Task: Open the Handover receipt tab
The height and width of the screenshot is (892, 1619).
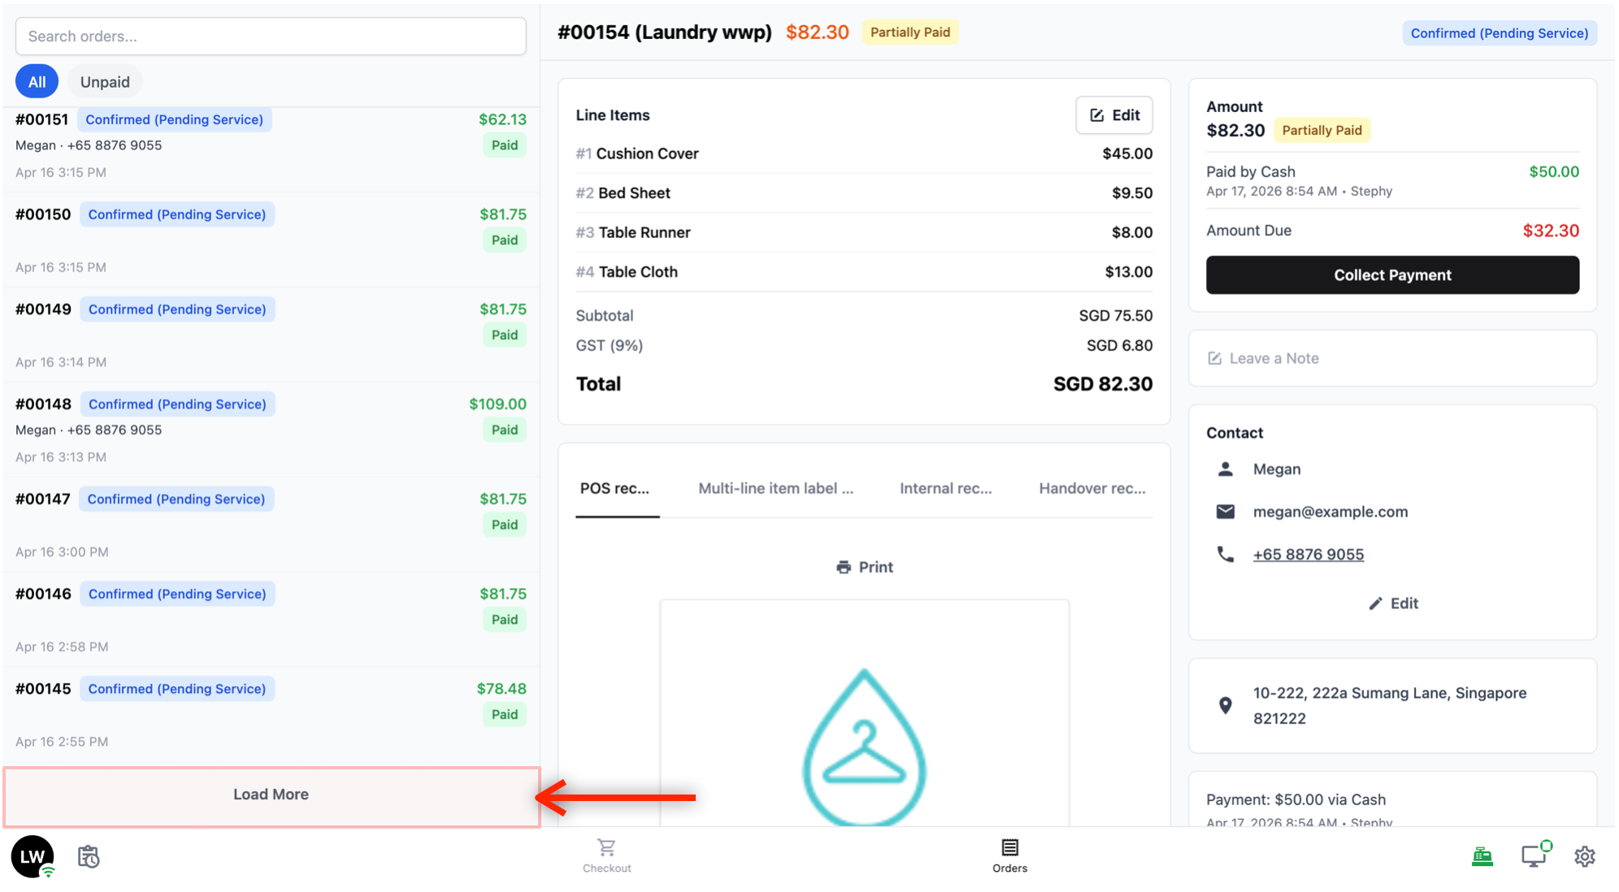Action: [x=1092, y=488]
